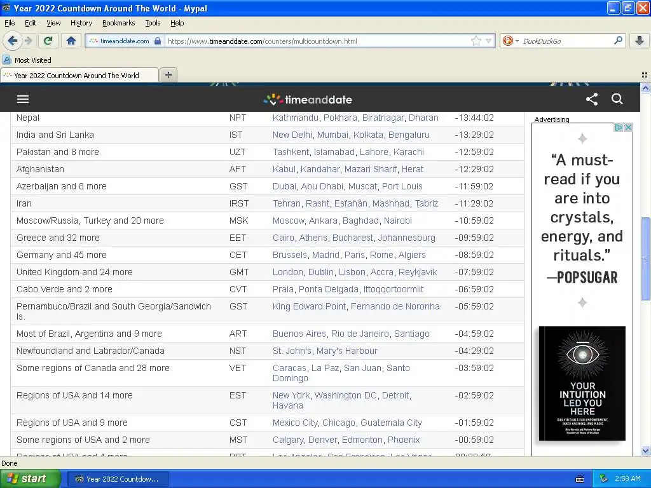Open the View menu

[x=53, y=23]
